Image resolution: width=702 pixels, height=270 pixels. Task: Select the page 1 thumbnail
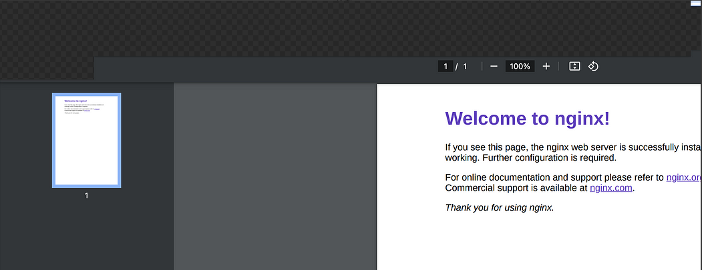(86, 141)
